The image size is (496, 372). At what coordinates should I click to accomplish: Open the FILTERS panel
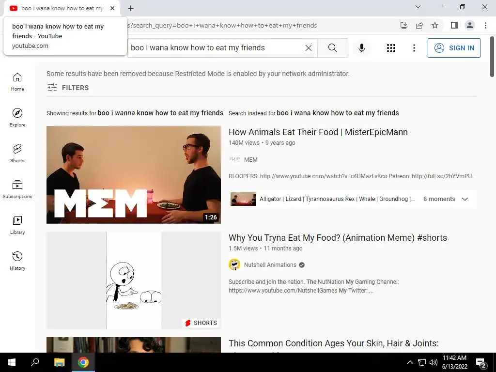pyautogui.click(x=68, y=88)
